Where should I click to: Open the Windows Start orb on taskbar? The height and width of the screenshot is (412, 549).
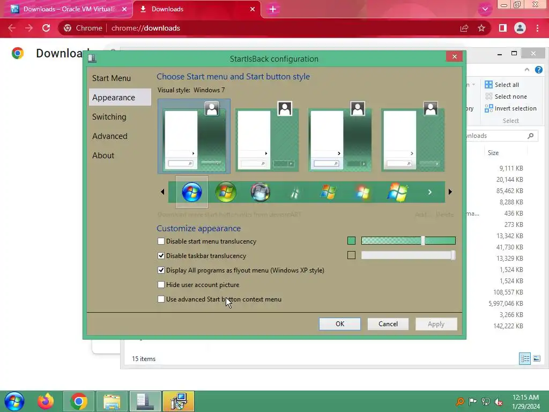[x=14, y=401]
